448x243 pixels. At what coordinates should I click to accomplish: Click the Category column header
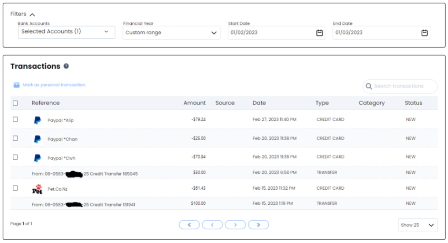(x=372, y=103)
